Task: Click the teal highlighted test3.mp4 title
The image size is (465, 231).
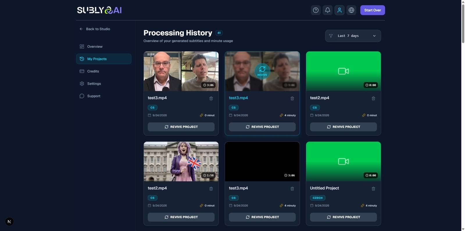Action: [x=238, y=98]
